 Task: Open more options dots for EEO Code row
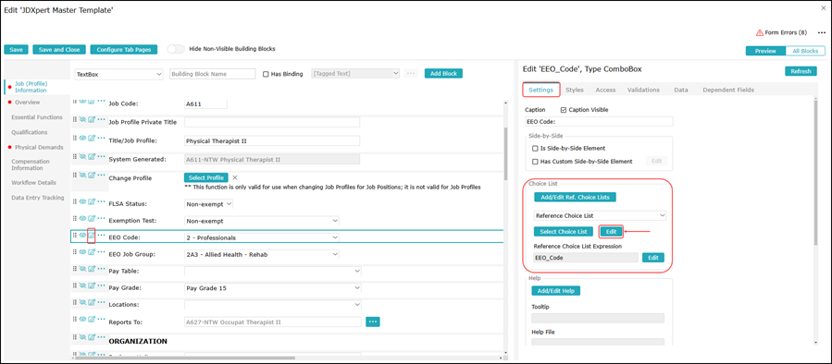(x=101, y=236)
